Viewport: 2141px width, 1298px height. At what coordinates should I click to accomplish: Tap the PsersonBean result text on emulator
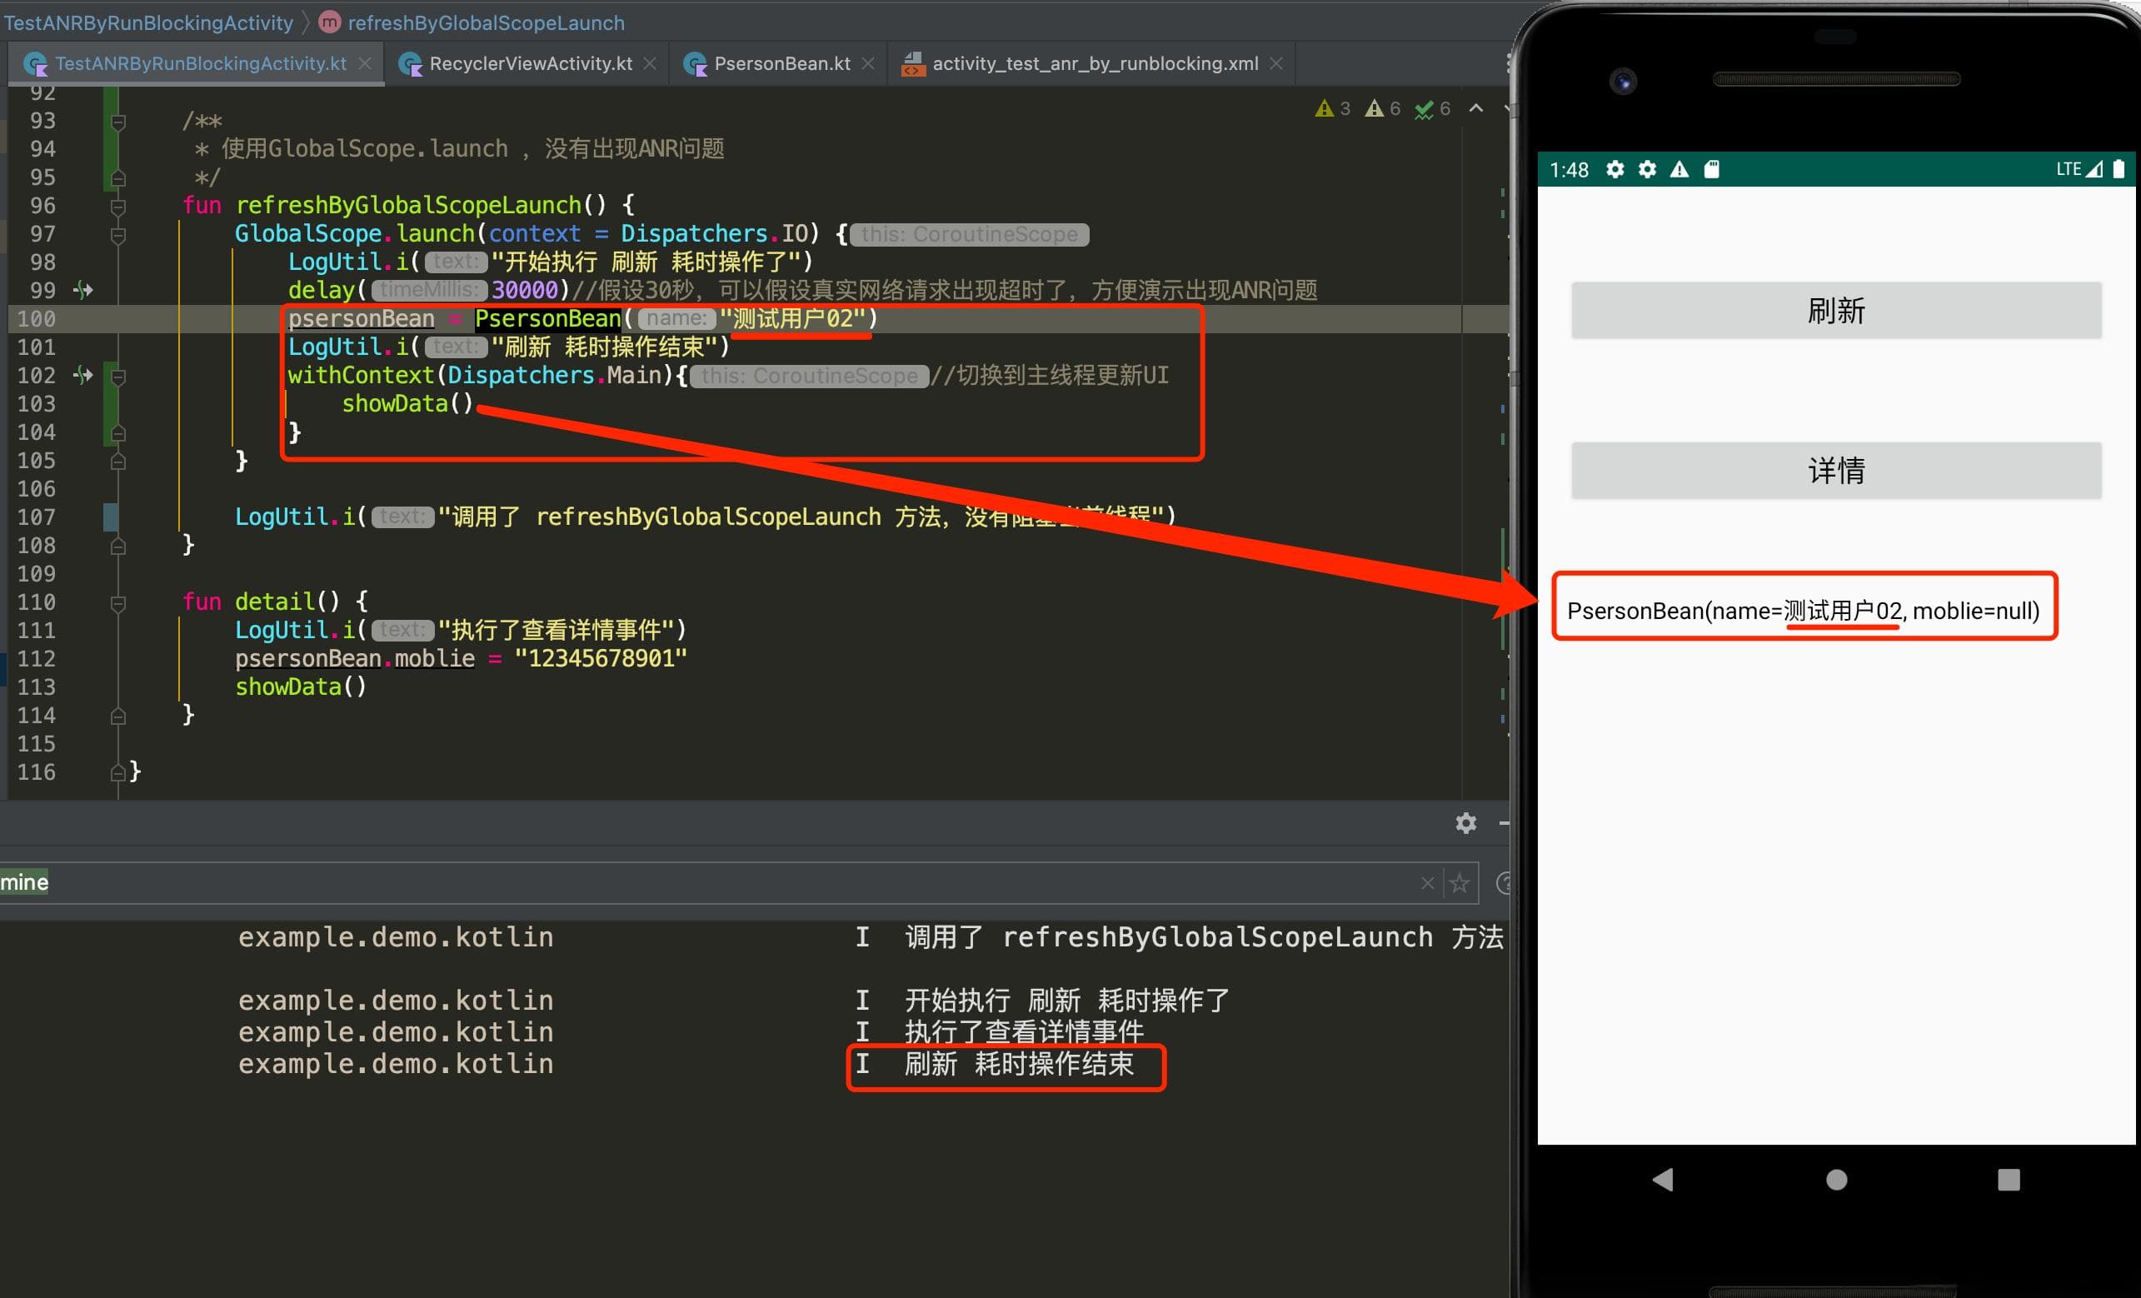1803,611
